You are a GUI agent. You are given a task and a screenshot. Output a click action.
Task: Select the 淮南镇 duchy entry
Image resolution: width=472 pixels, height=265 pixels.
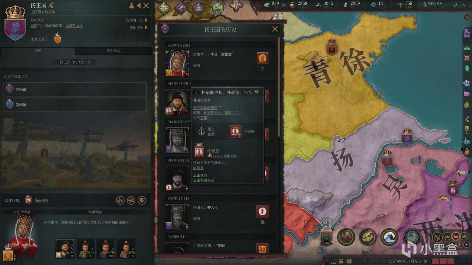[x=75, y=89]
